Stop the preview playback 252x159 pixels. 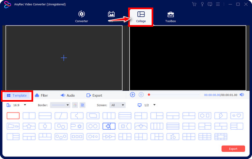(x=141, y=95)
